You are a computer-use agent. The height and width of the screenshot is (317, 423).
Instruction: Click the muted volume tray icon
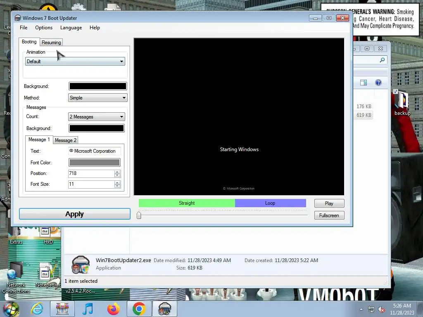tap(381, 310)
